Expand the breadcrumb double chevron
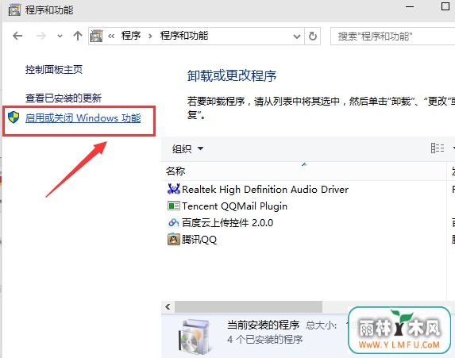Image resolution: width=455 pixels, height=358 pixels. (x=111, y=37)
